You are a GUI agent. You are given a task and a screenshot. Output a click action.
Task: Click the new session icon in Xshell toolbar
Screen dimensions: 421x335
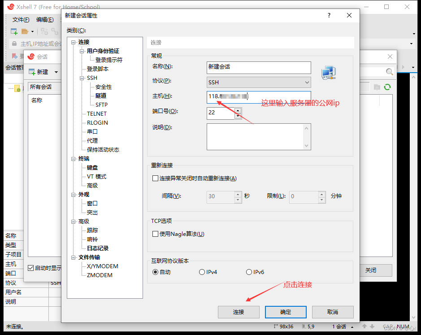point(14,31)
